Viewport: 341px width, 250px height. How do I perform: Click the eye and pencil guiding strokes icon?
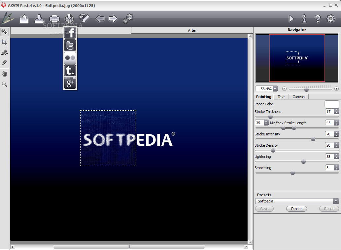(85, 18)
